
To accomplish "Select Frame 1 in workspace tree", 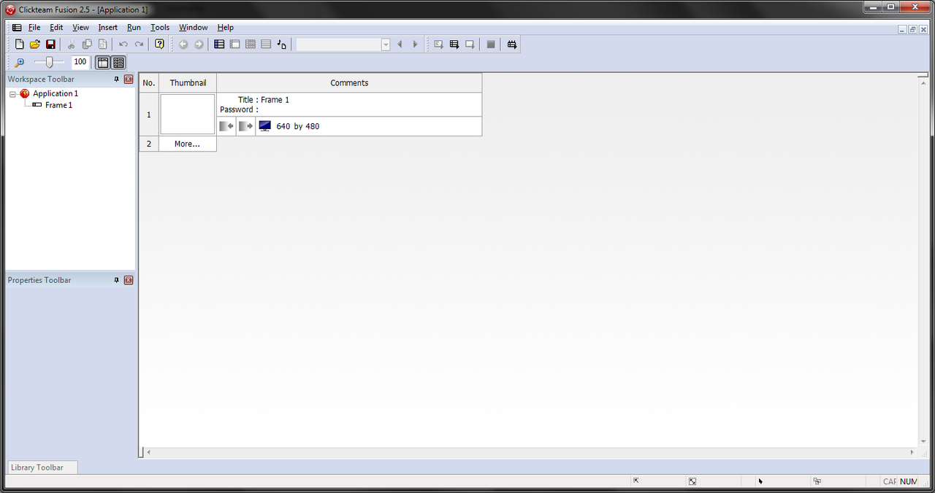I will 58,105.
